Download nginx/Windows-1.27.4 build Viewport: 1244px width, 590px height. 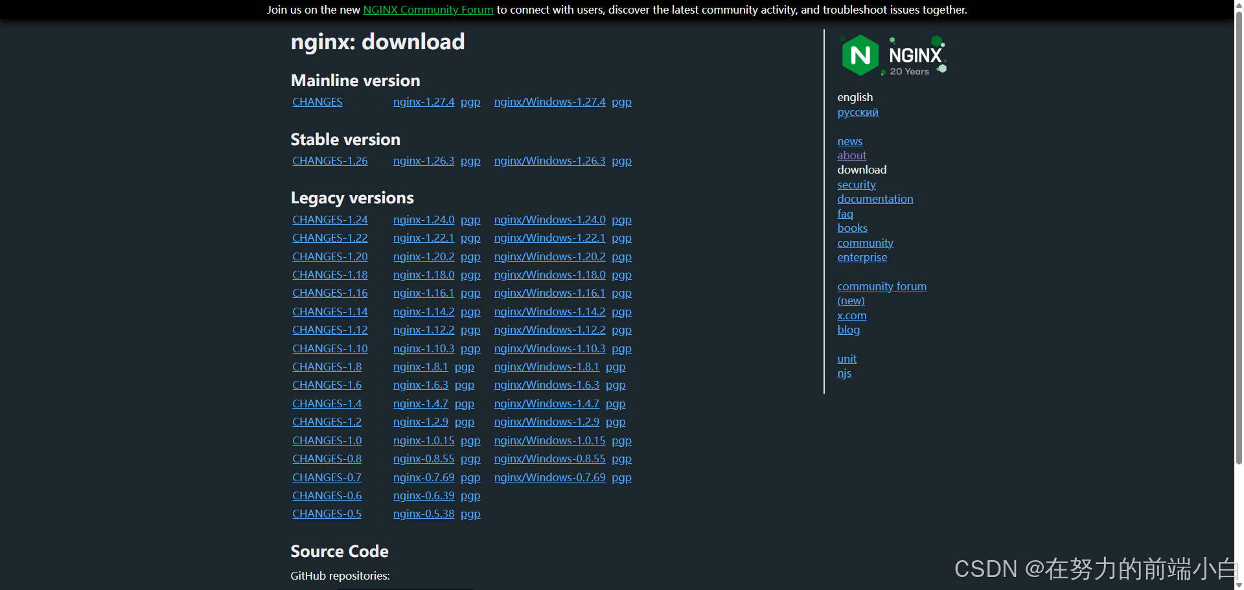coord(550,102)
